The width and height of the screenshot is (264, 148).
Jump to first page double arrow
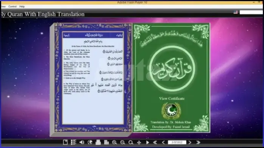155,142
